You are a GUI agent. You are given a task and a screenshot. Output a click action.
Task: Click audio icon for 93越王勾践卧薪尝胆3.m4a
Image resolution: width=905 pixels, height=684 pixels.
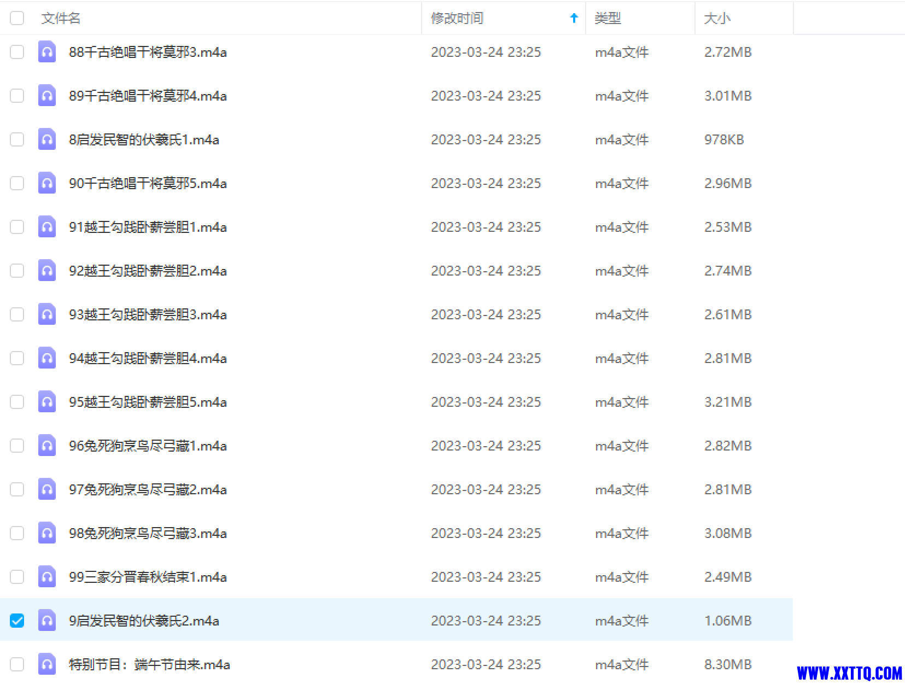coord(47,314)
